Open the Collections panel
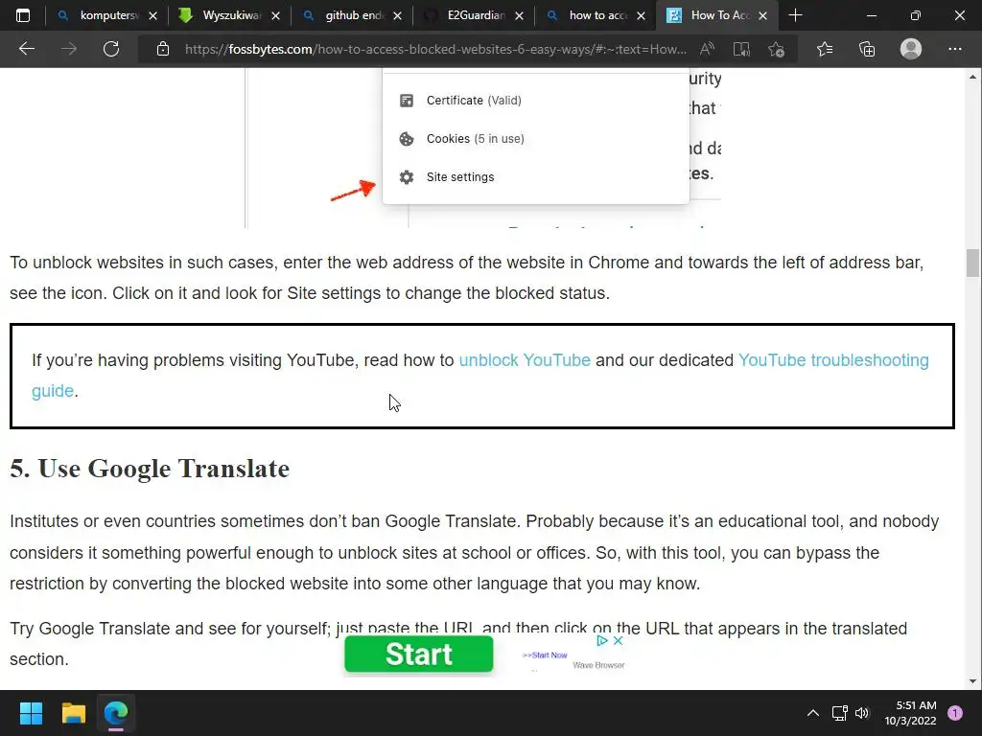The width and height of the screenshot is (982, 736). 867,49
